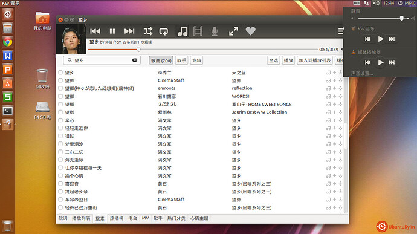This screenshot has height=234, width=417.
Task: Download the 李秀兰 天之蓝 row song
Action: [x=340, y=73]
